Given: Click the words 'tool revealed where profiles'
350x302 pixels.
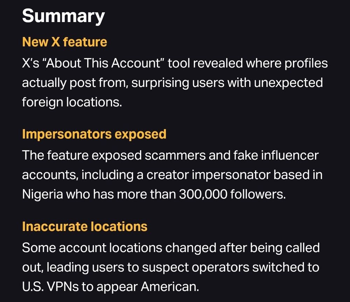Looking at the screenshot, I should pos(248,63).
